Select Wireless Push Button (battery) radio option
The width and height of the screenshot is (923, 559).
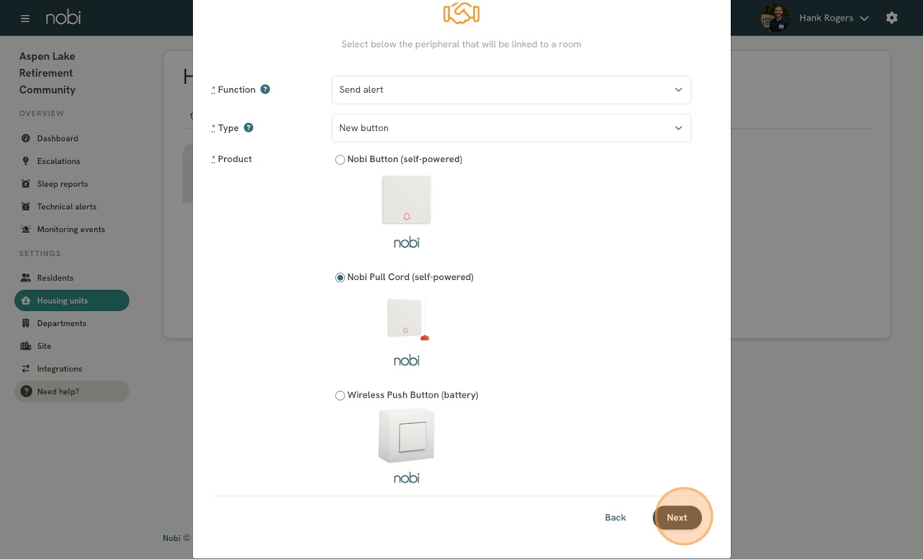tap(340, 395)
